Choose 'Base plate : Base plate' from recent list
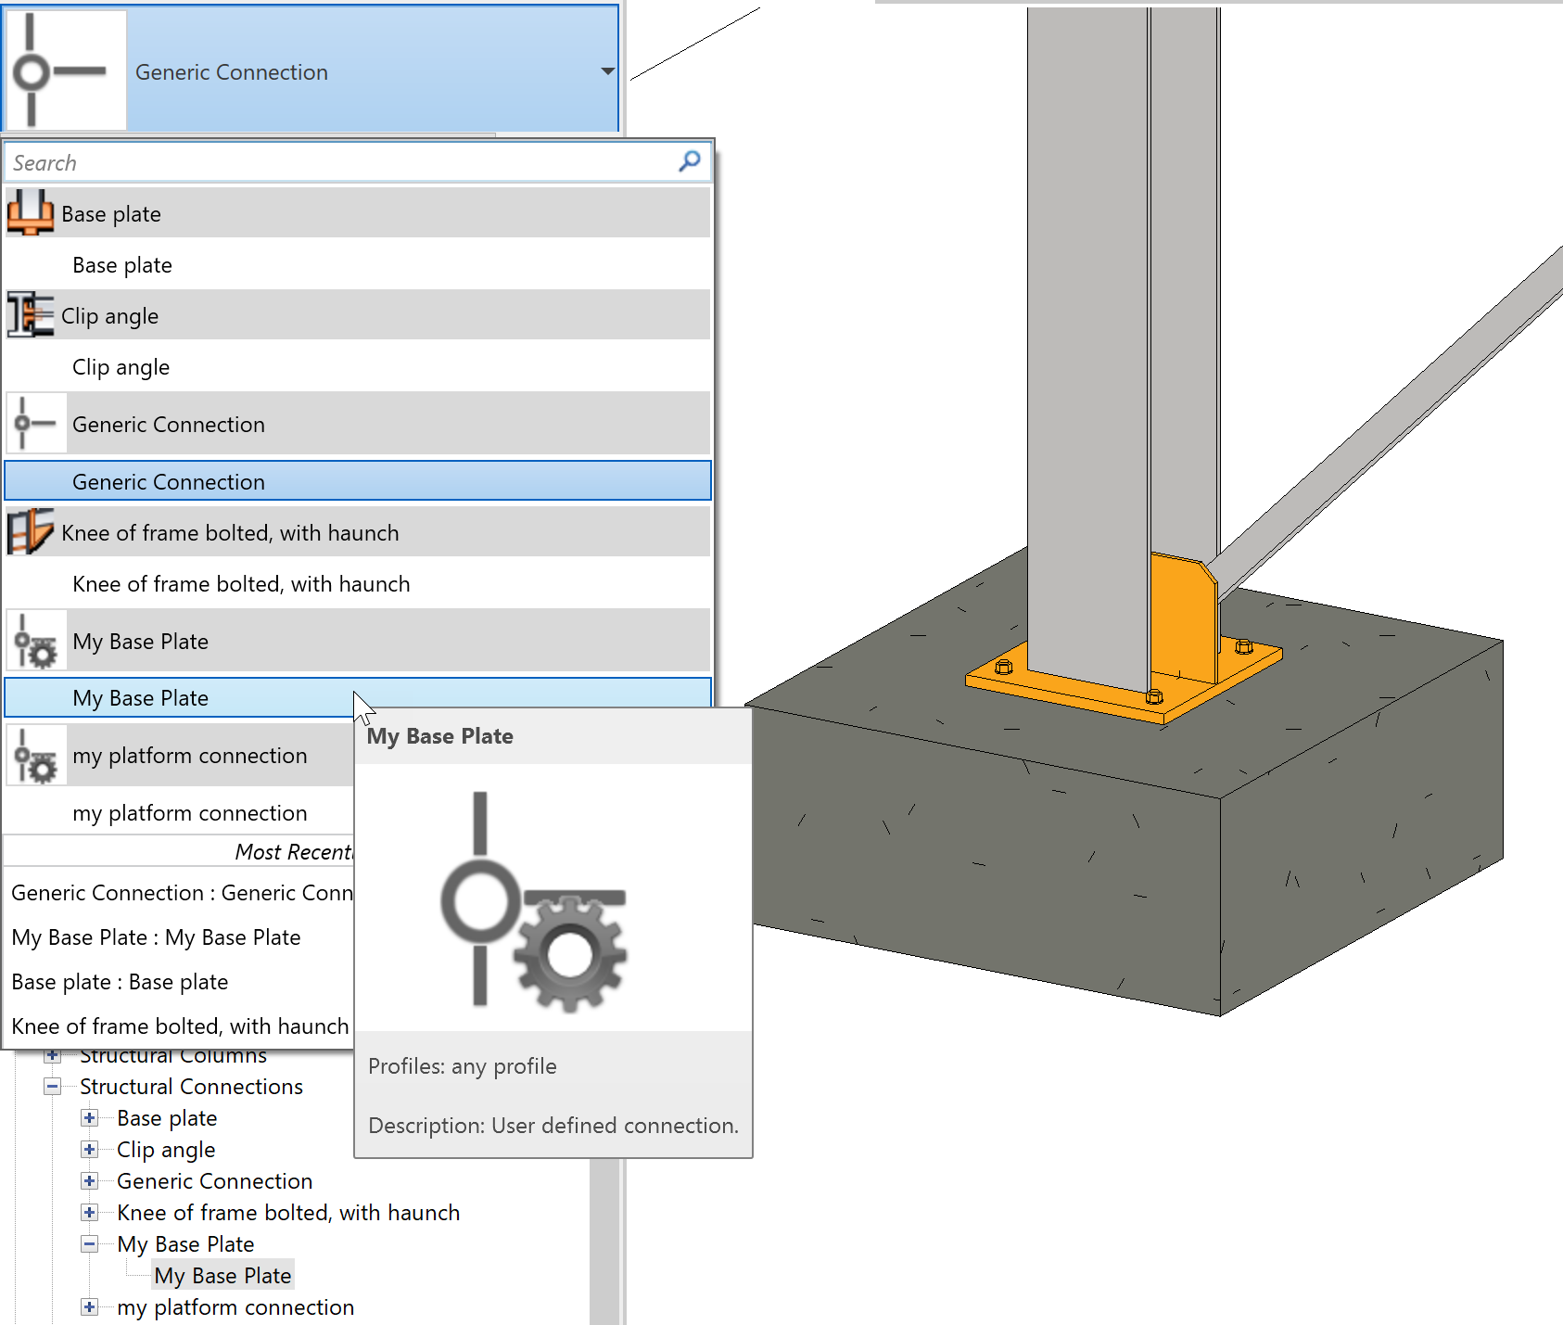Image resolution: width=1563 pixels, height=1325 pixels. tap(119, 981)
